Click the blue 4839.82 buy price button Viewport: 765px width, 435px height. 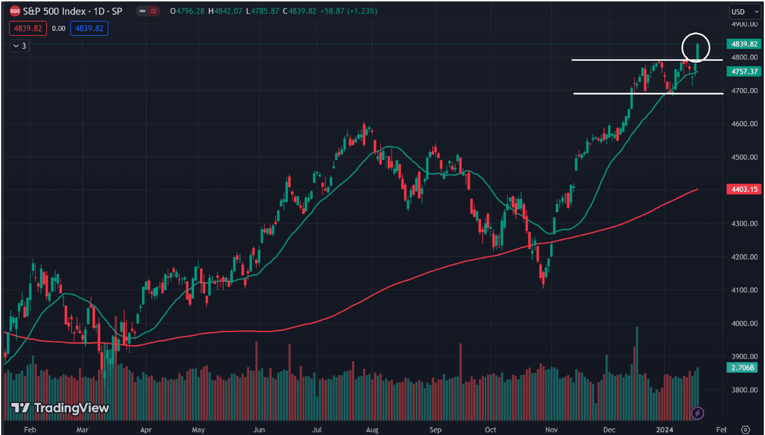(x=89, y=28)
